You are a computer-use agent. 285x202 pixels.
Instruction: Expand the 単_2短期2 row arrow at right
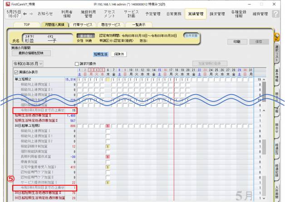(265, 79)
